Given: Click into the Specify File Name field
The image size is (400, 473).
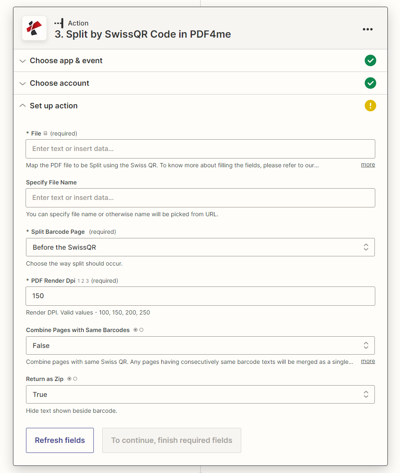Looking at the screenshot, I should click(200, 198).
